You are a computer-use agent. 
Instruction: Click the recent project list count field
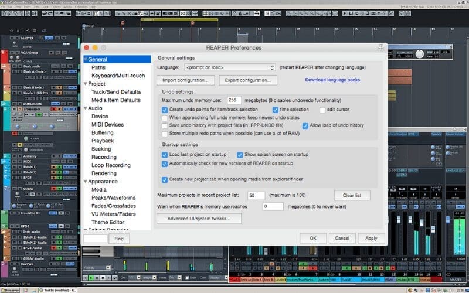tap(256, 196)
